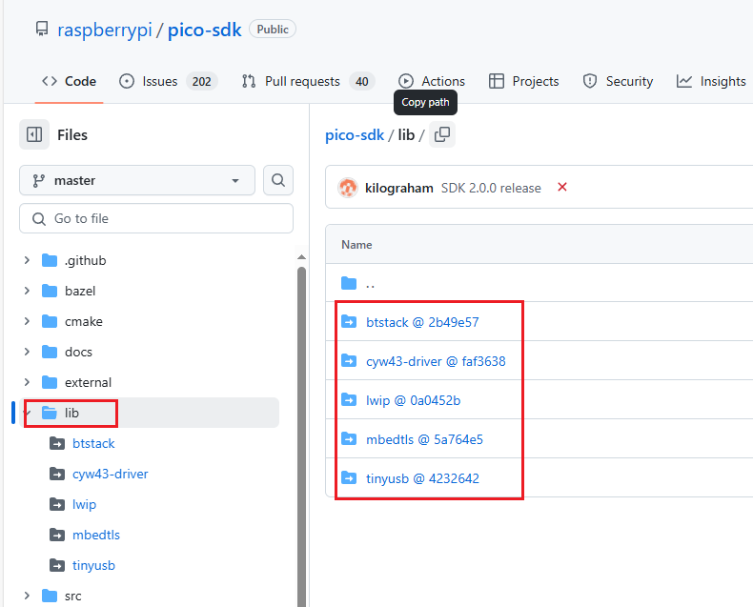
Task: Click kilograham's avatar
Action: (348, 188)
